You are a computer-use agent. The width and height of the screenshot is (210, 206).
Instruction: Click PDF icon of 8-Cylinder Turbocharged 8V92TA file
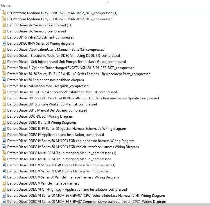tap(4, 68)
